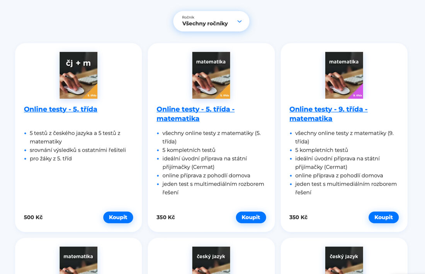Click the pro žáky z 5. tříd bullet

coord(51,159)
